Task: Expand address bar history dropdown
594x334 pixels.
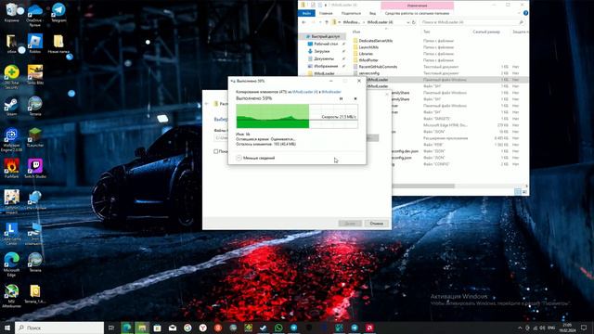Action: pyautogui.click(x=407, y=22)
